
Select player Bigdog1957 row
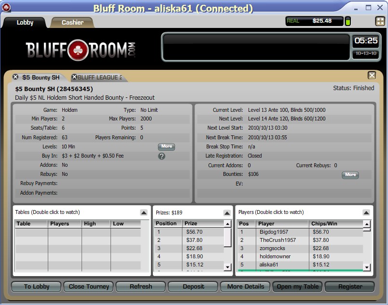click(300, 232)
